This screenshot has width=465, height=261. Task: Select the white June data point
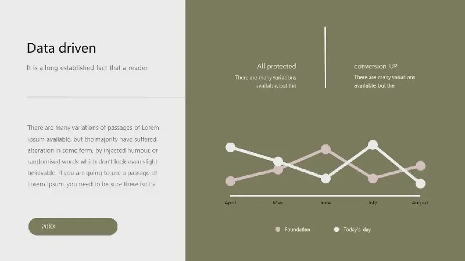(x=325, y=179)
